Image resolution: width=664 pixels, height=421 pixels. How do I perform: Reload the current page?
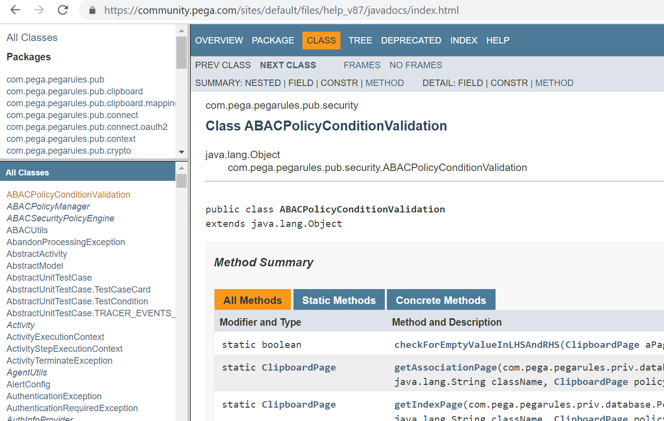coord(63,10)
